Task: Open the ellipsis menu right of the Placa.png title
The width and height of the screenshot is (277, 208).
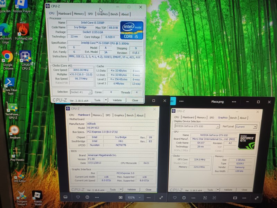Action: [234, 102]
